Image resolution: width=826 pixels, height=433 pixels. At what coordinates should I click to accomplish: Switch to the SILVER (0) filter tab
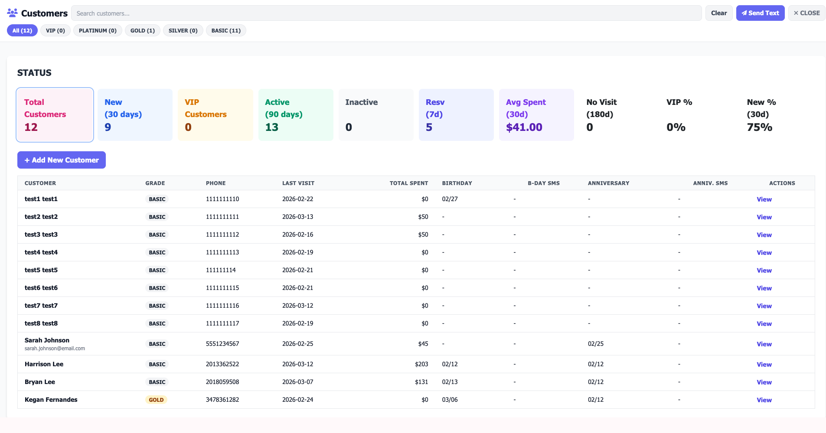[x=183, y=30]
